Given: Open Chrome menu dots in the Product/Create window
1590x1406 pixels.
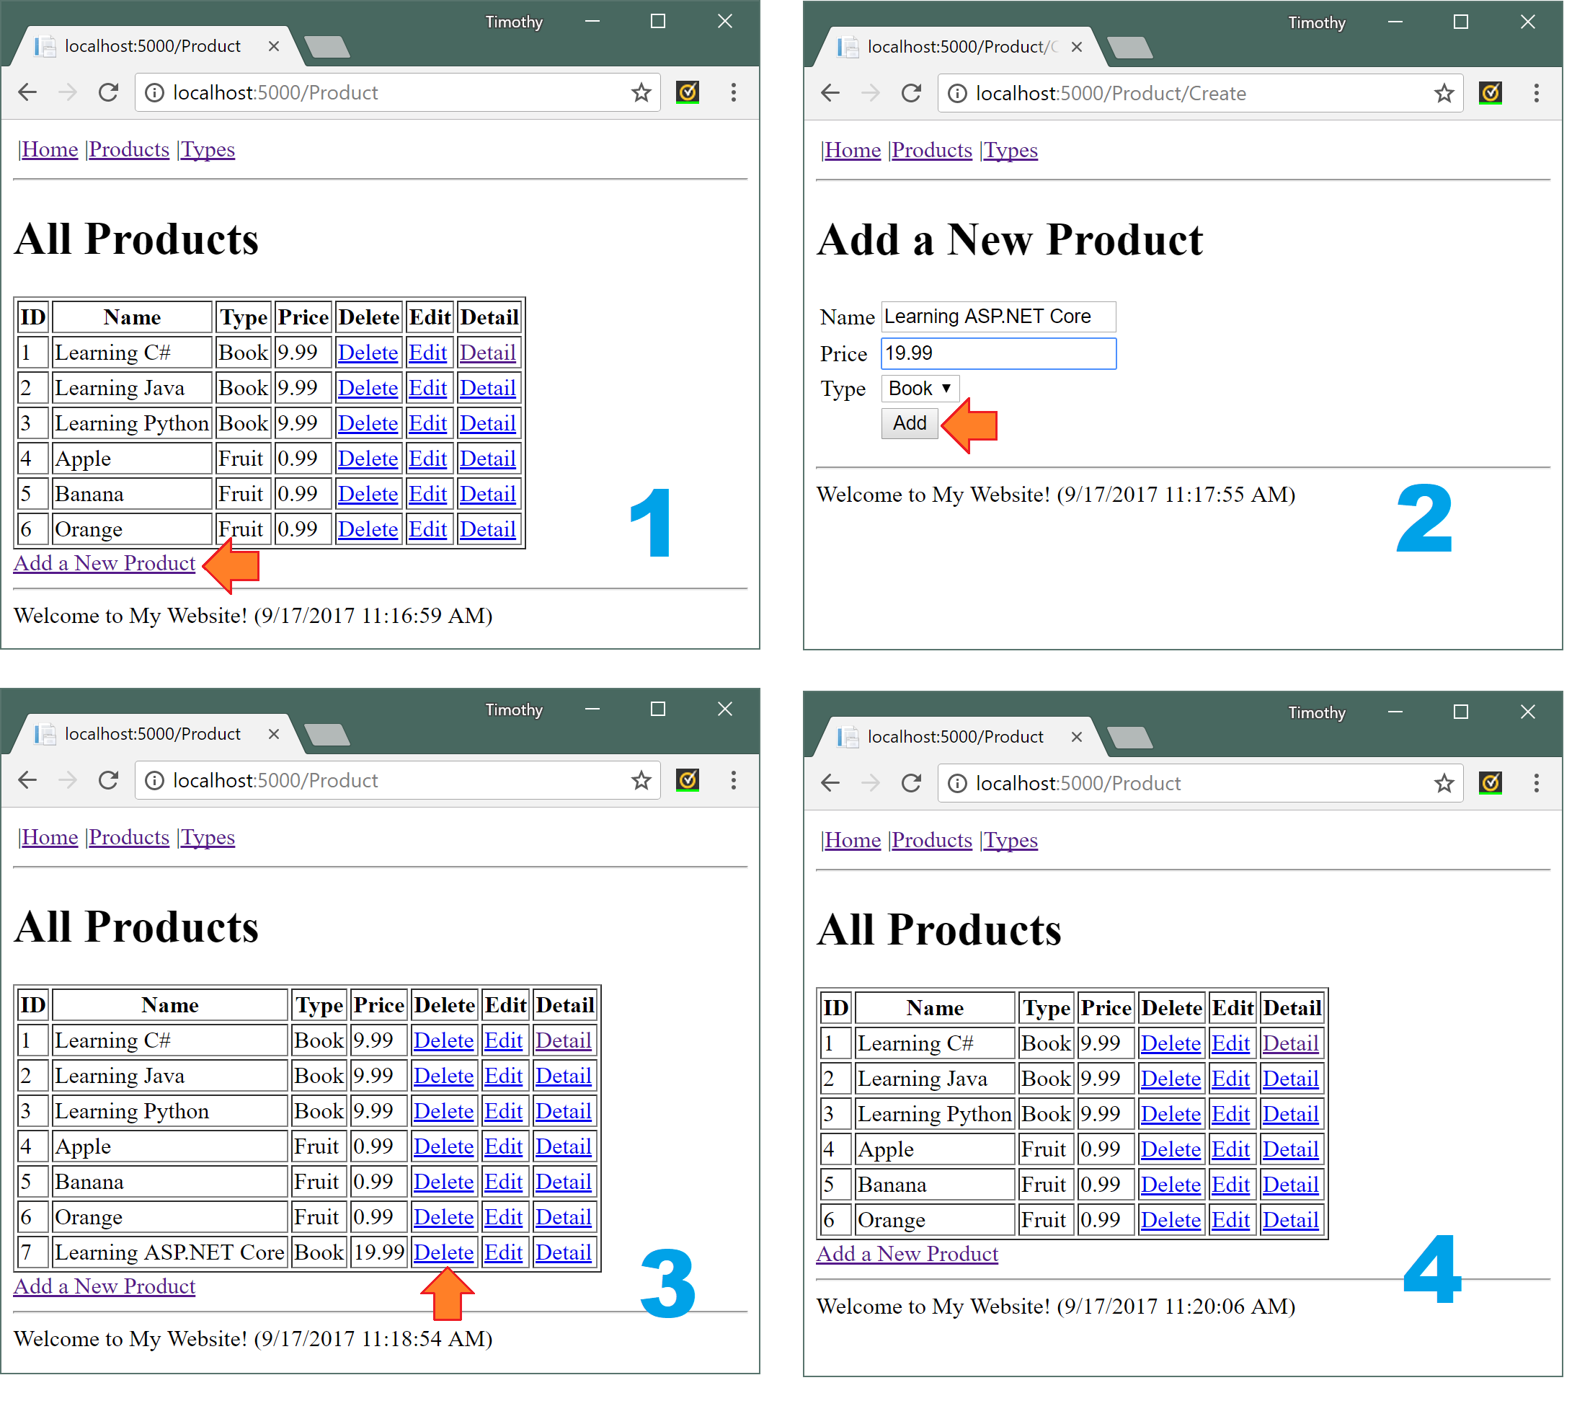Looking at the screenshot, I should (1535, 93).
